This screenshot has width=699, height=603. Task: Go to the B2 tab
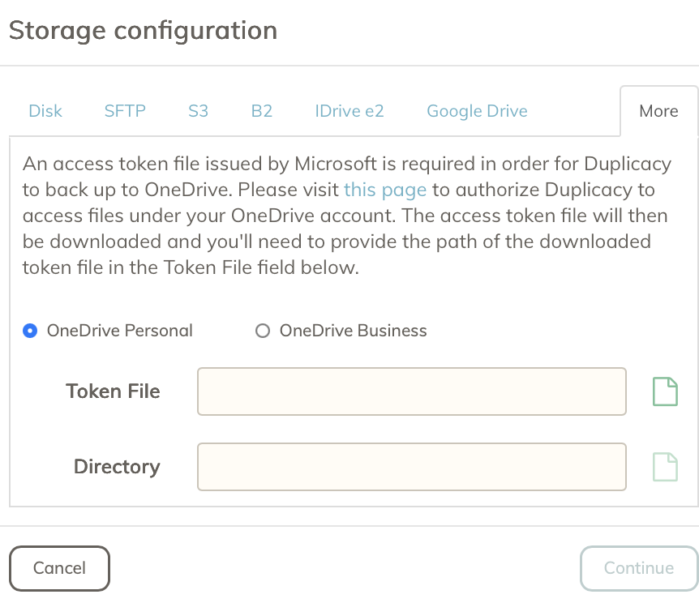coord(261,111)
